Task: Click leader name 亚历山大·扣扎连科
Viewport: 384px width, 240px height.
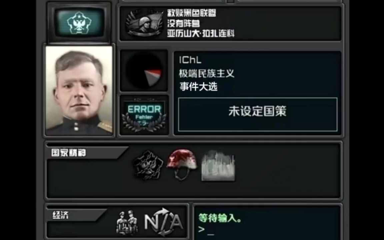Action: point(201,33)
